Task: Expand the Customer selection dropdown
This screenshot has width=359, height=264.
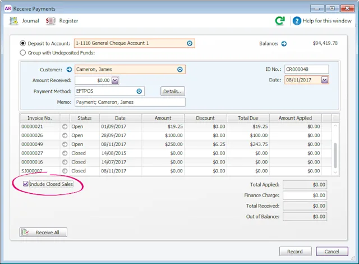Action: 180,70
